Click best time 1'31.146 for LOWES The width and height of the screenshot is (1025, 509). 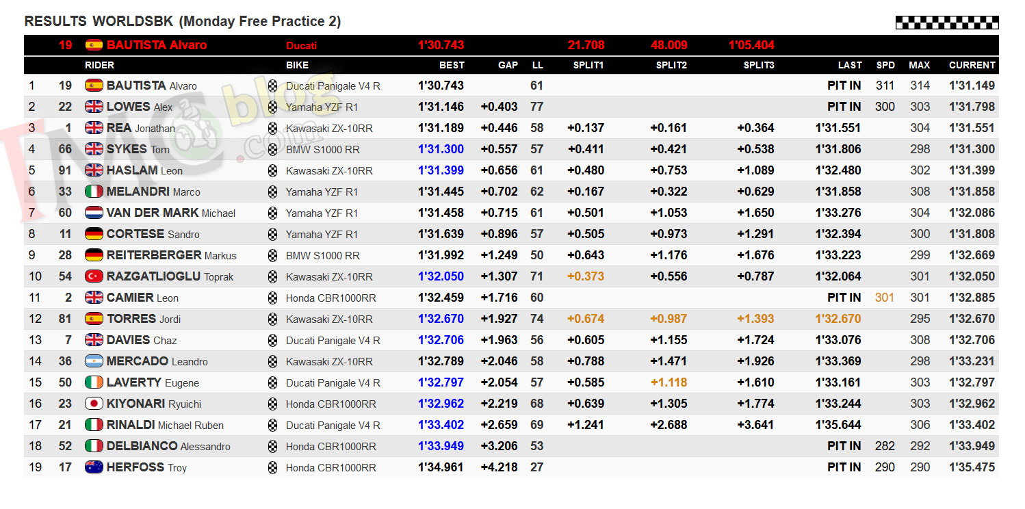(441, 107)
